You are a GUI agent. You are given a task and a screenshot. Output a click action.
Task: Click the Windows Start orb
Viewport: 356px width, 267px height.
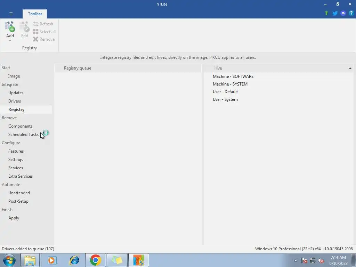[9, 260]
